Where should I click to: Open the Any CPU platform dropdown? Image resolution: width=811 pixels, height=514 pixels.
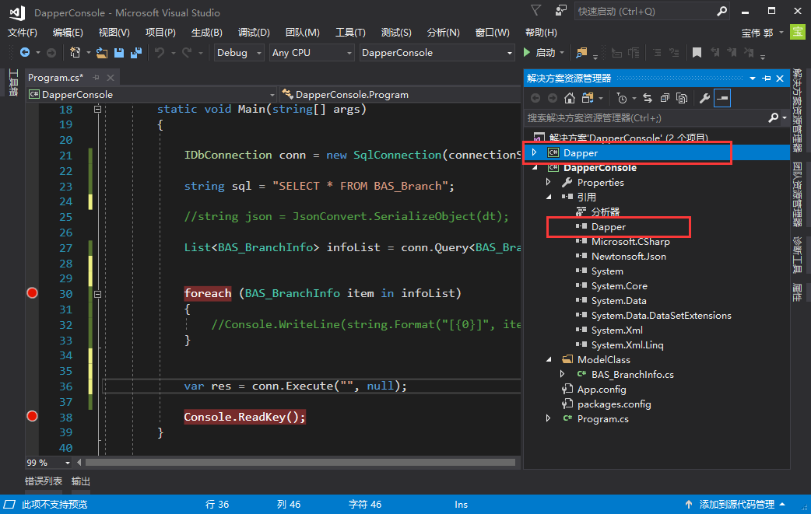click(x=311, y=53)
